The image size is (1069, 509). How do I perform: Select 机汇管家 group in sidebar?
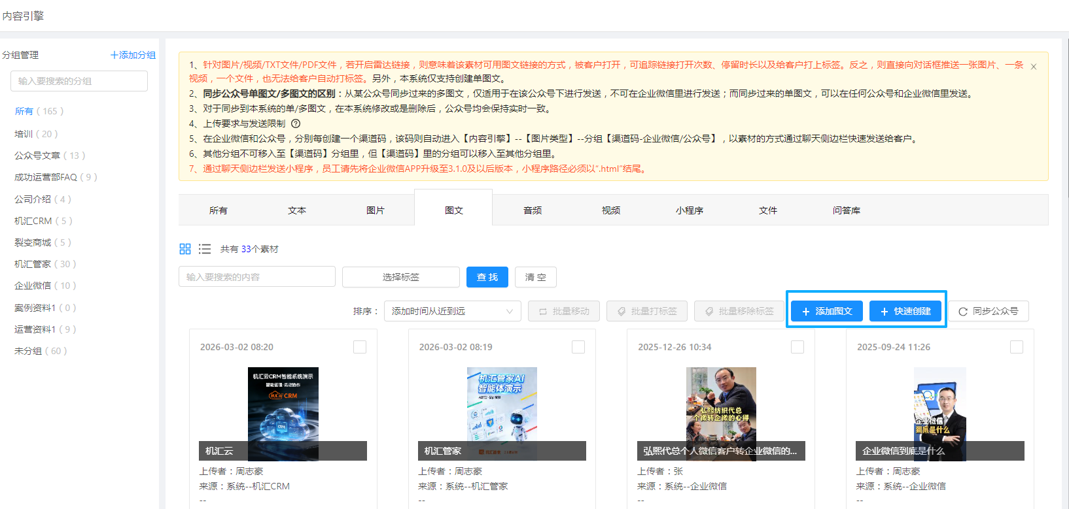[45, 264]
